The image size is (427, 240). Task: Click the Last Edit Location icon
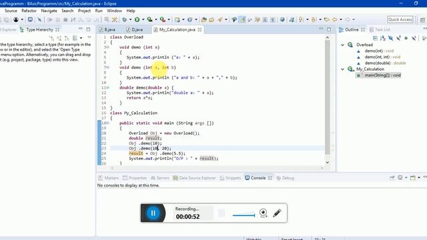(x=327, y=19)
